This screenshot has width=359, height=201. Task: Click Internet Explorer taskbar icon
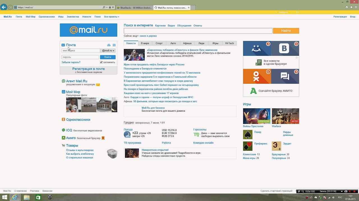point(14,197)
